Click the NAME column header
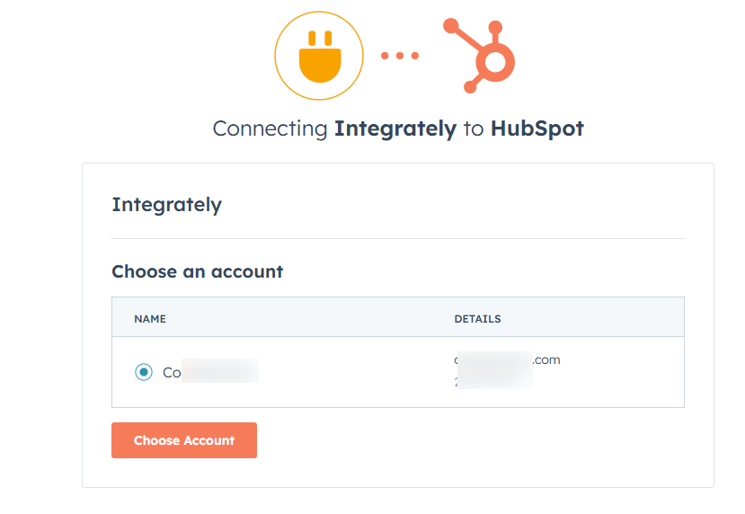This screenshot has height=514, width=745. [150, 319]
